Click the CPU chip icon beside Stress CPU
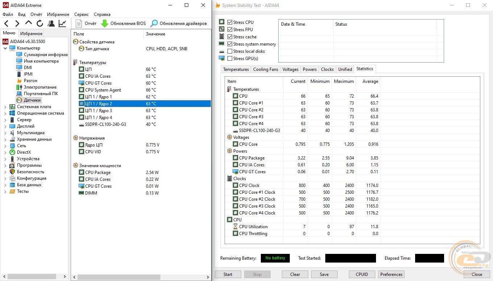This screenshot has width=493, height=281. [x=222, y=22]
